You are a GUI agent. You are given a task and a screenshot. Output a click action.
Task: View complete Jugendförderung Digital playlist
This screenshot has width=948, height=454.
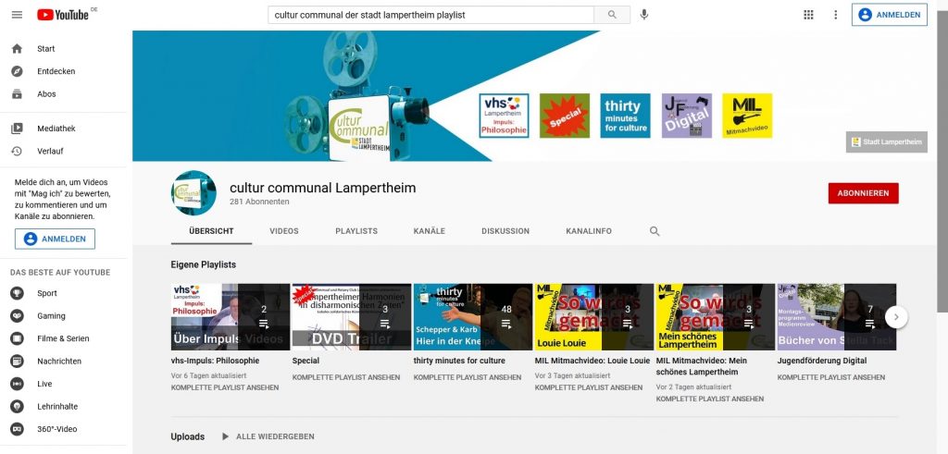point(831,377)
